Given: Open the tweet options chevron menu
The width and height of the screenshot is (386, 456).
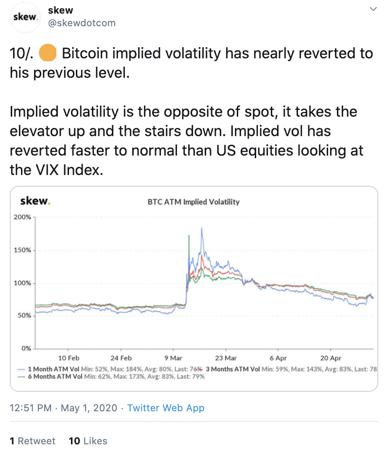Looking at the screenshot, I should (373, 9).
